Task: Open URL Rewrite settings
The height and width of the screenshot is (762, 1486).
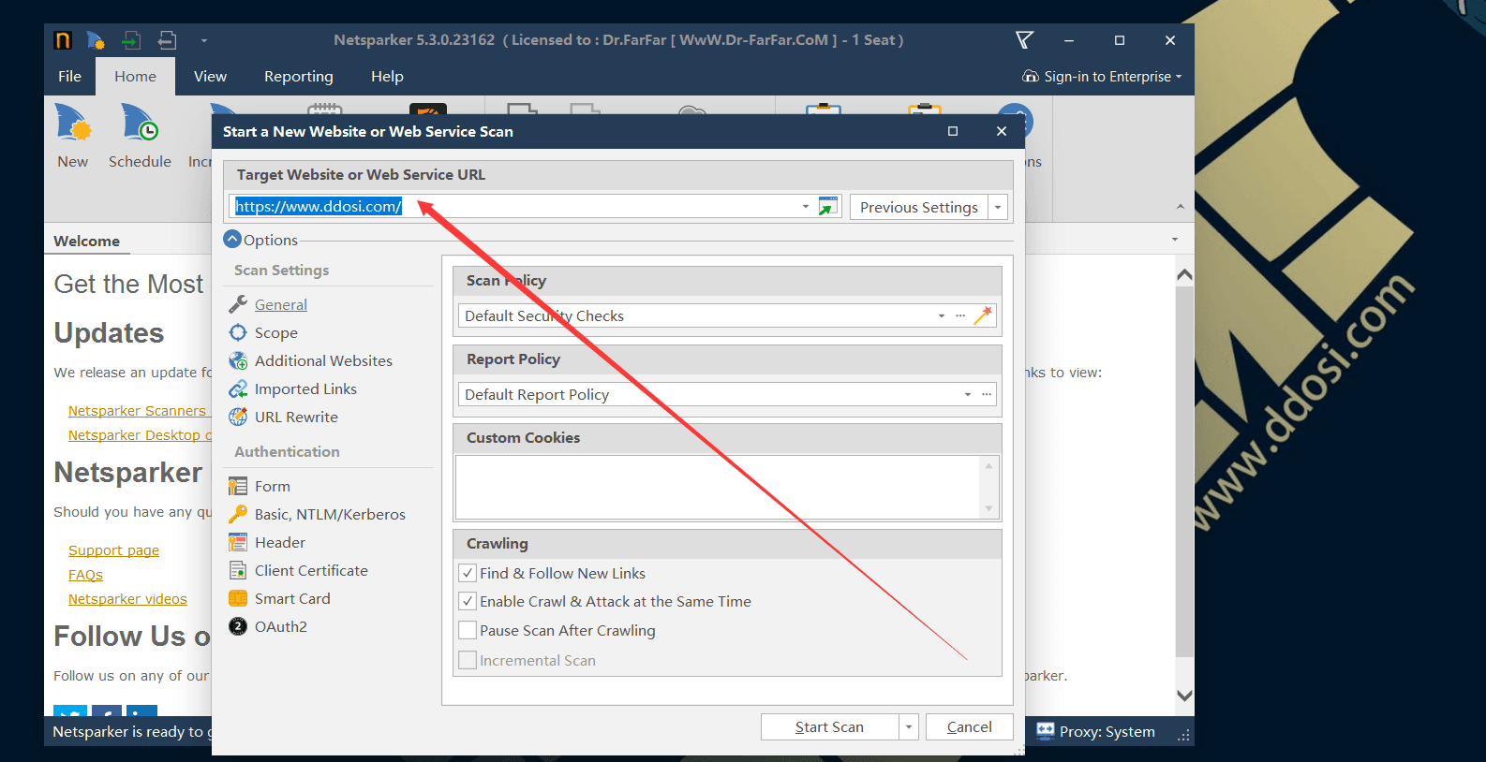Action: (x=296, y=418)
